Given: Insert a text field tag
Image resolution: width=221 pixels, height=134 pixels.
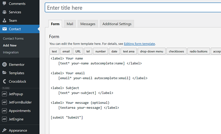Looking at the screenshot, I should 54,51.
